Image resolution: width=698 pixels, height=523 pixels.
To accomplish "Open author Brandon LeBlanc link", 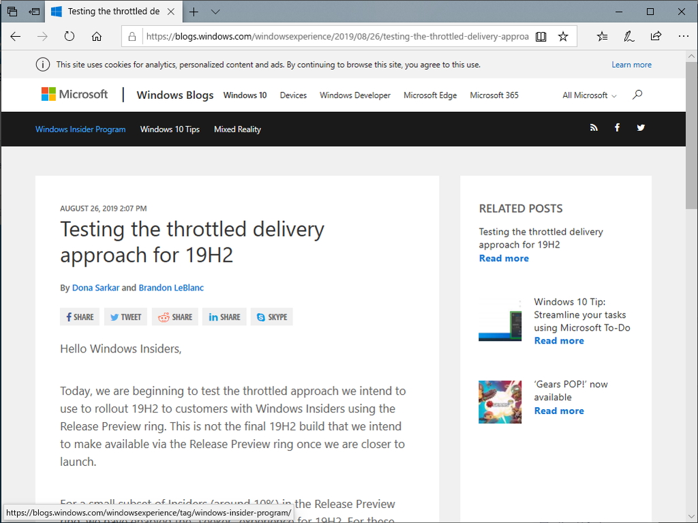I will pos(171,287).
